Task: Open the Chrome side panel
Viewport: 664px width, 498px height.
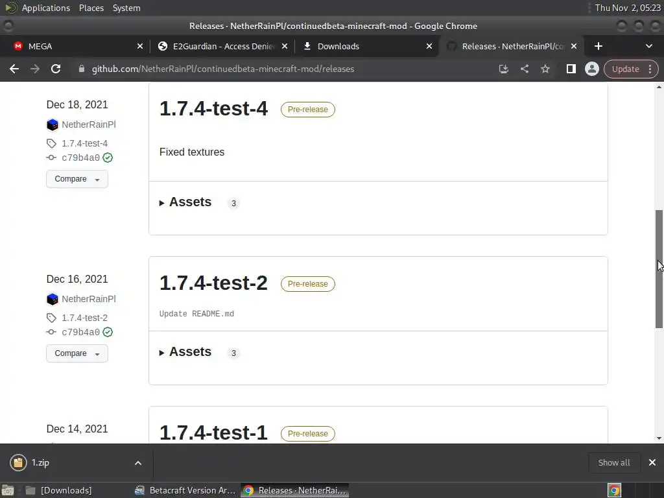Action: coord(571,69)
